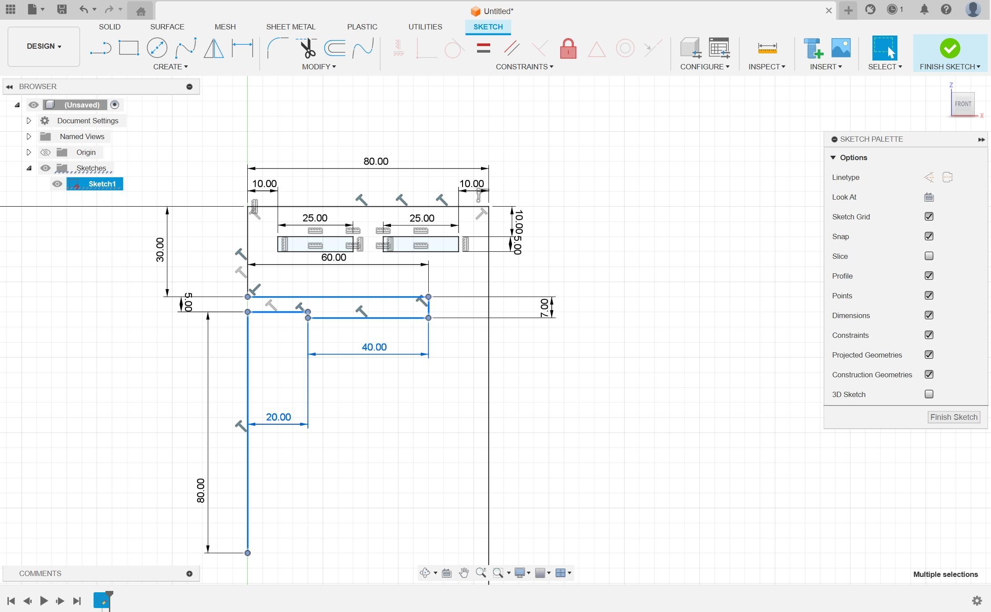Click the Finish Sketch green checkmark button
Screen dimensions: 991x612
pyautogui.click(x=950, y=47)
